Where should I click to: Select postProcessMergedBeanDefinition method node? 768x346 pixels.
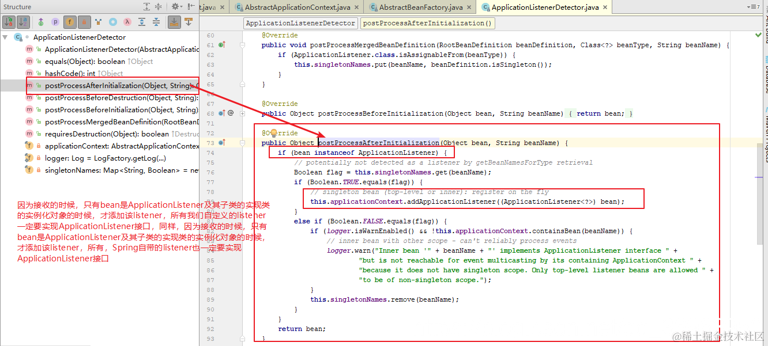[x=121, y=122]
